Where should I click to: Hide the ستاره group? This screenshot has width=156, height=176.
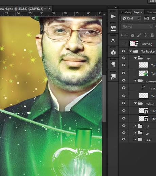coord(124,103)
